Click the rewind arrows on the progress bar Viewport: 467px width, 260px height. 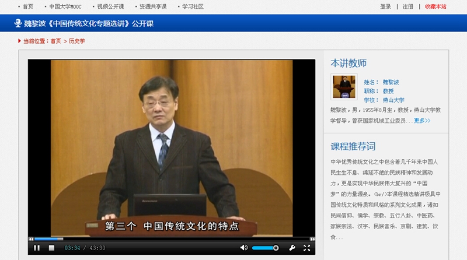pos(31,239)
